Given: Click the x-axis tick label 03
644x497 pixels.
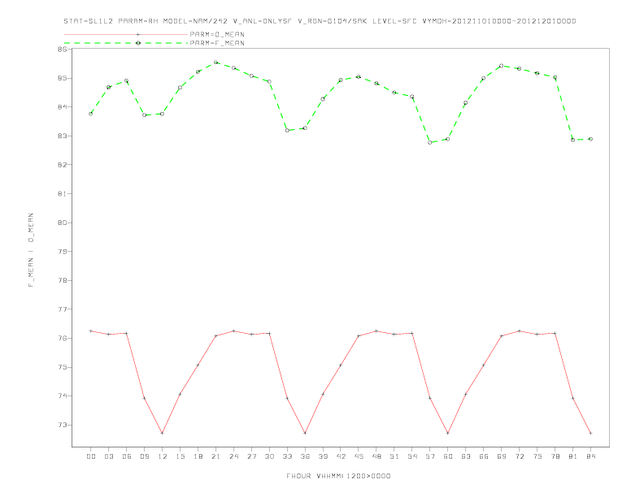Looking at the screenshot, I should pyautogui.click(x=108, y=456).
